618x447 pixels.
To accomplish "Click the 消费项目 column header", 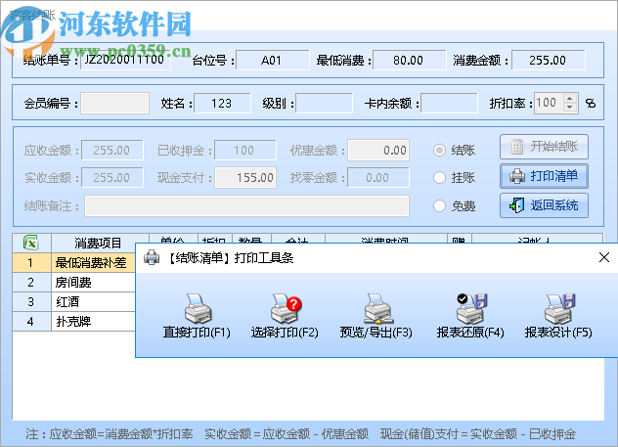I will [100, 243].
